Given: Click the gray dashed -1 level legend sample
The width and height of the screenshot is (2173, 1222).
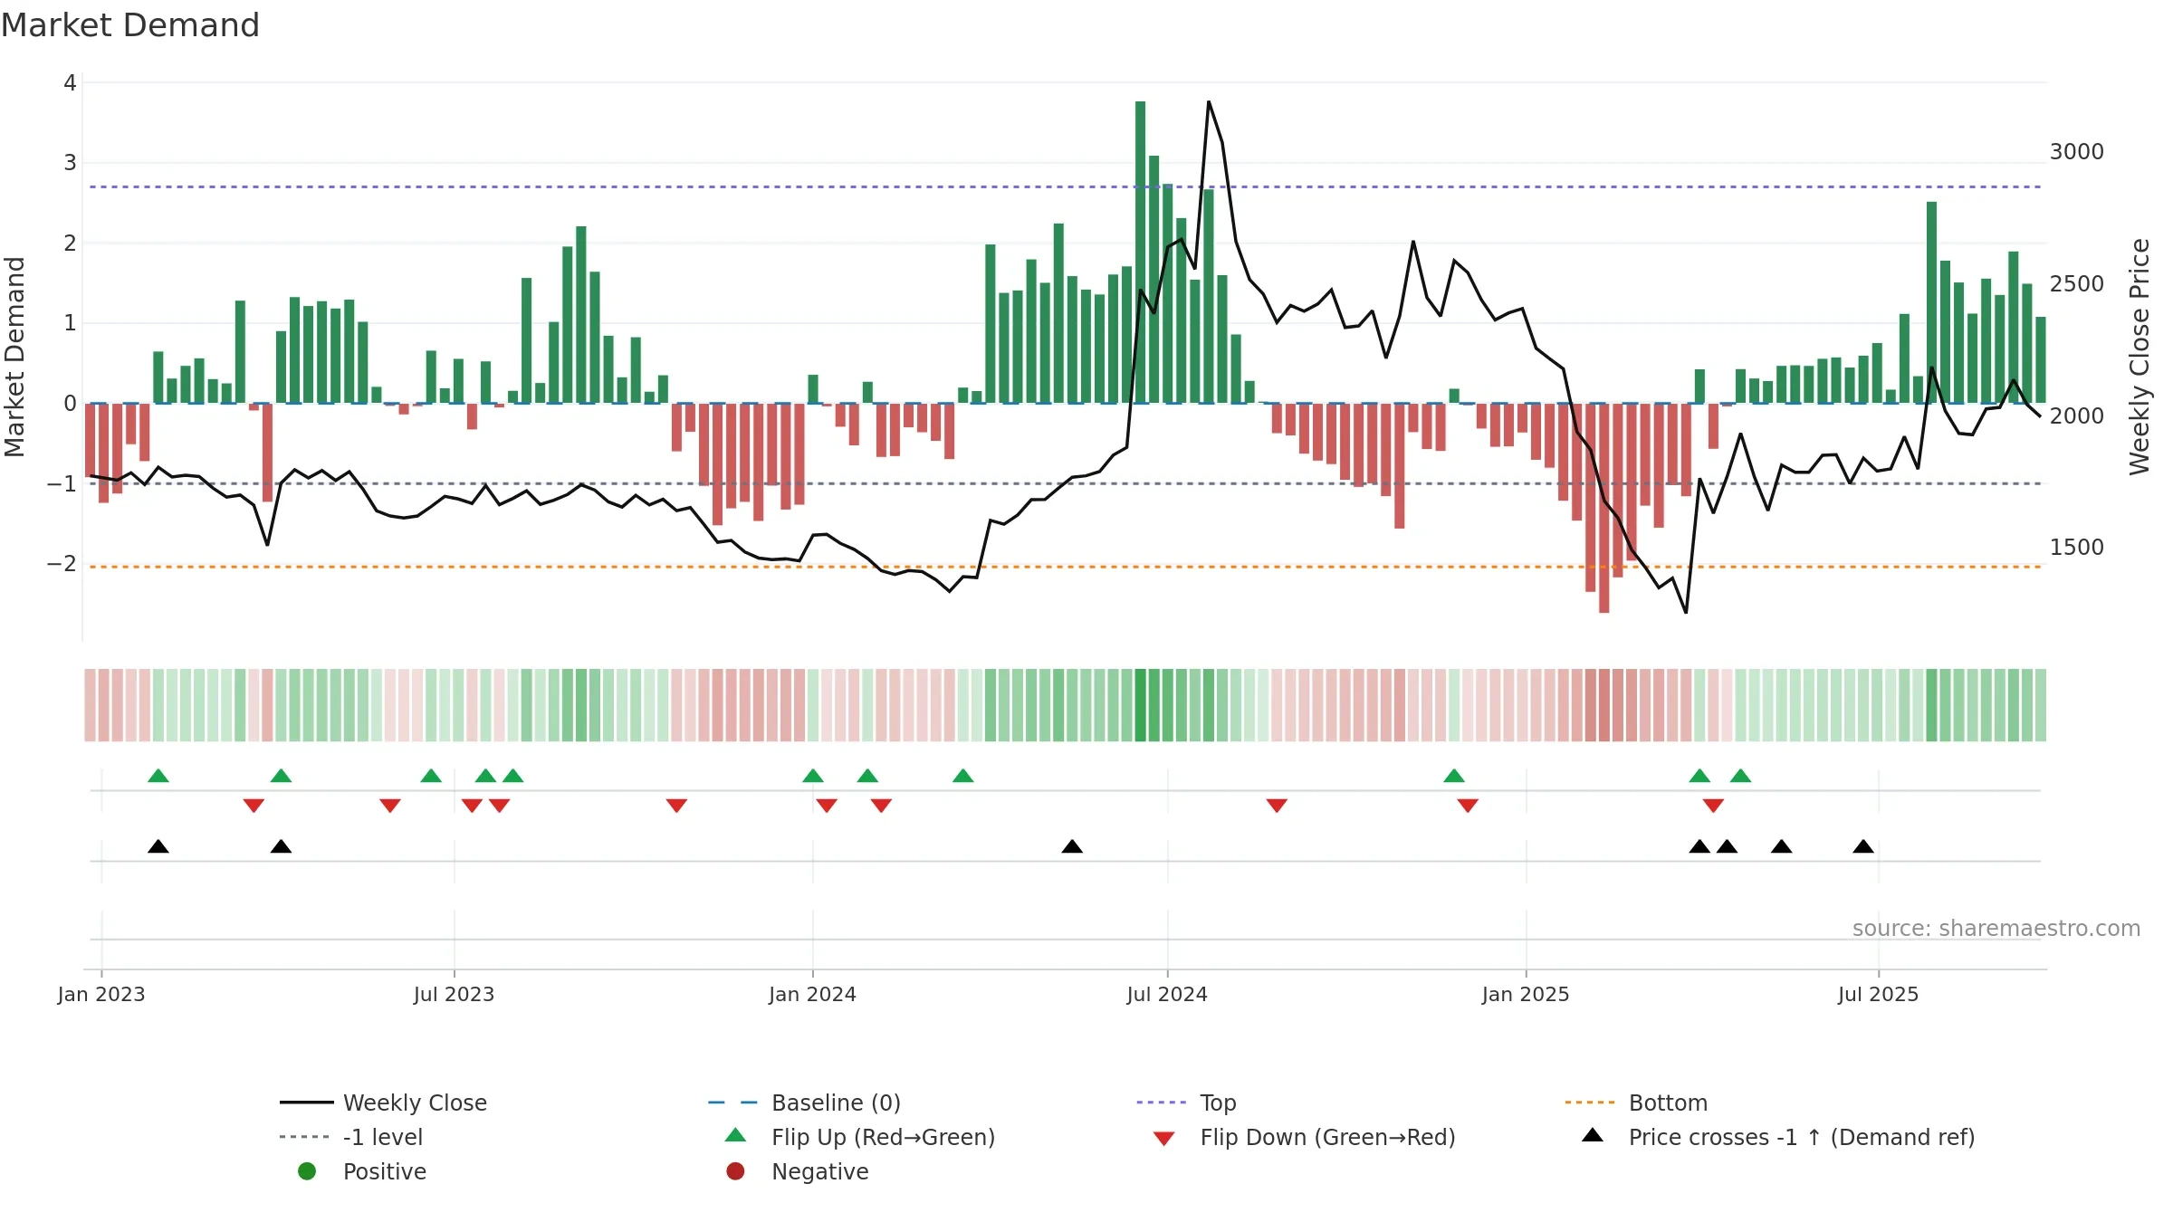Looking at the screenshot, I should pos(305,1137).
